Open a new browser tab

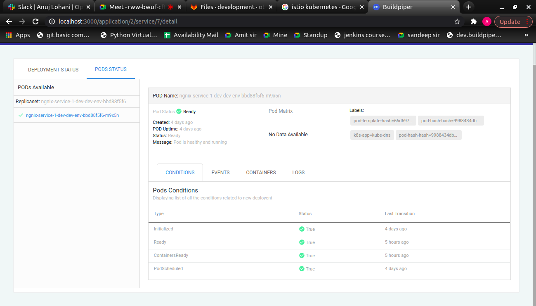coord(468,7)
